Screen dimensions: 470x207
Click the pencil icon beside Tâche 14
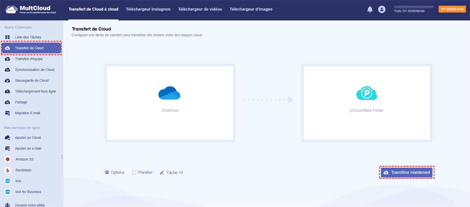(162, 173)
